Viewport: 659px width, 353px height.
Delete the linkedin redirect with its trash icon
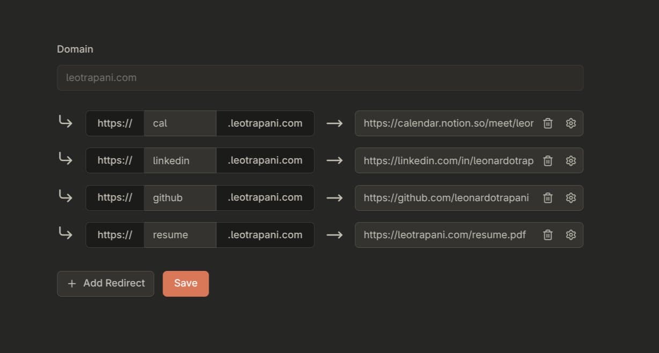pos(547,160)
